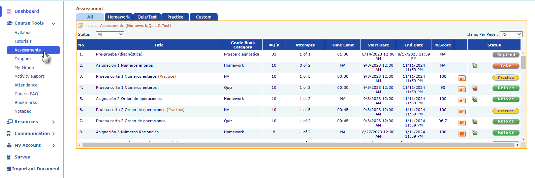535x178 pixels.
Task: Switch to the Homework tab
Action: [119, 17]
